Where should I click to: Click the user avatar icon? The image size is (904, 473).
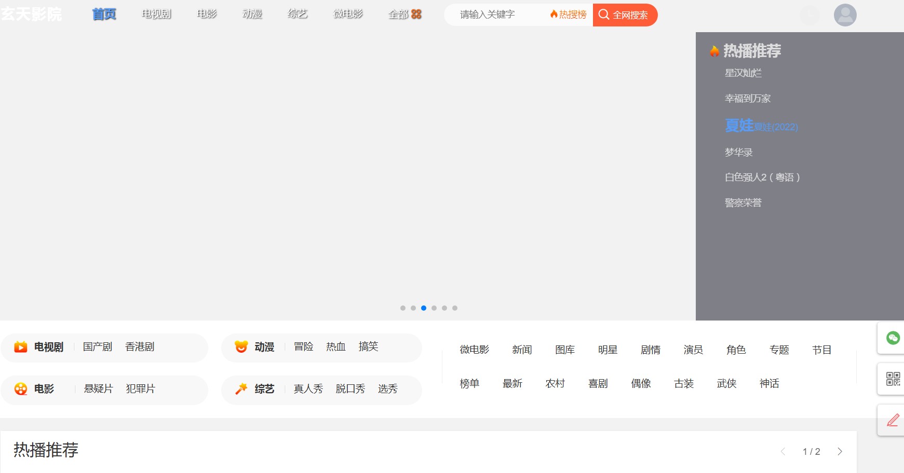(845, 15)
